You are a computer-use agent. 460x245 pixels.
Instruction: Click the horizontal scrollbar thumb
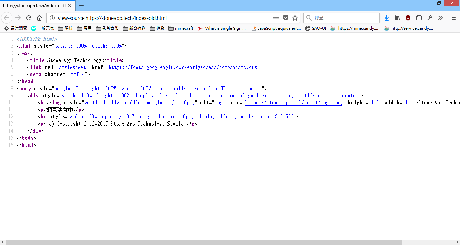(x=204, y=242)
